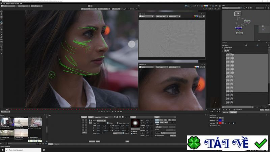This screenshot has height=152, width=270.
Task: Expand the Contour 1 paint history group
Action: coord(223,51)
